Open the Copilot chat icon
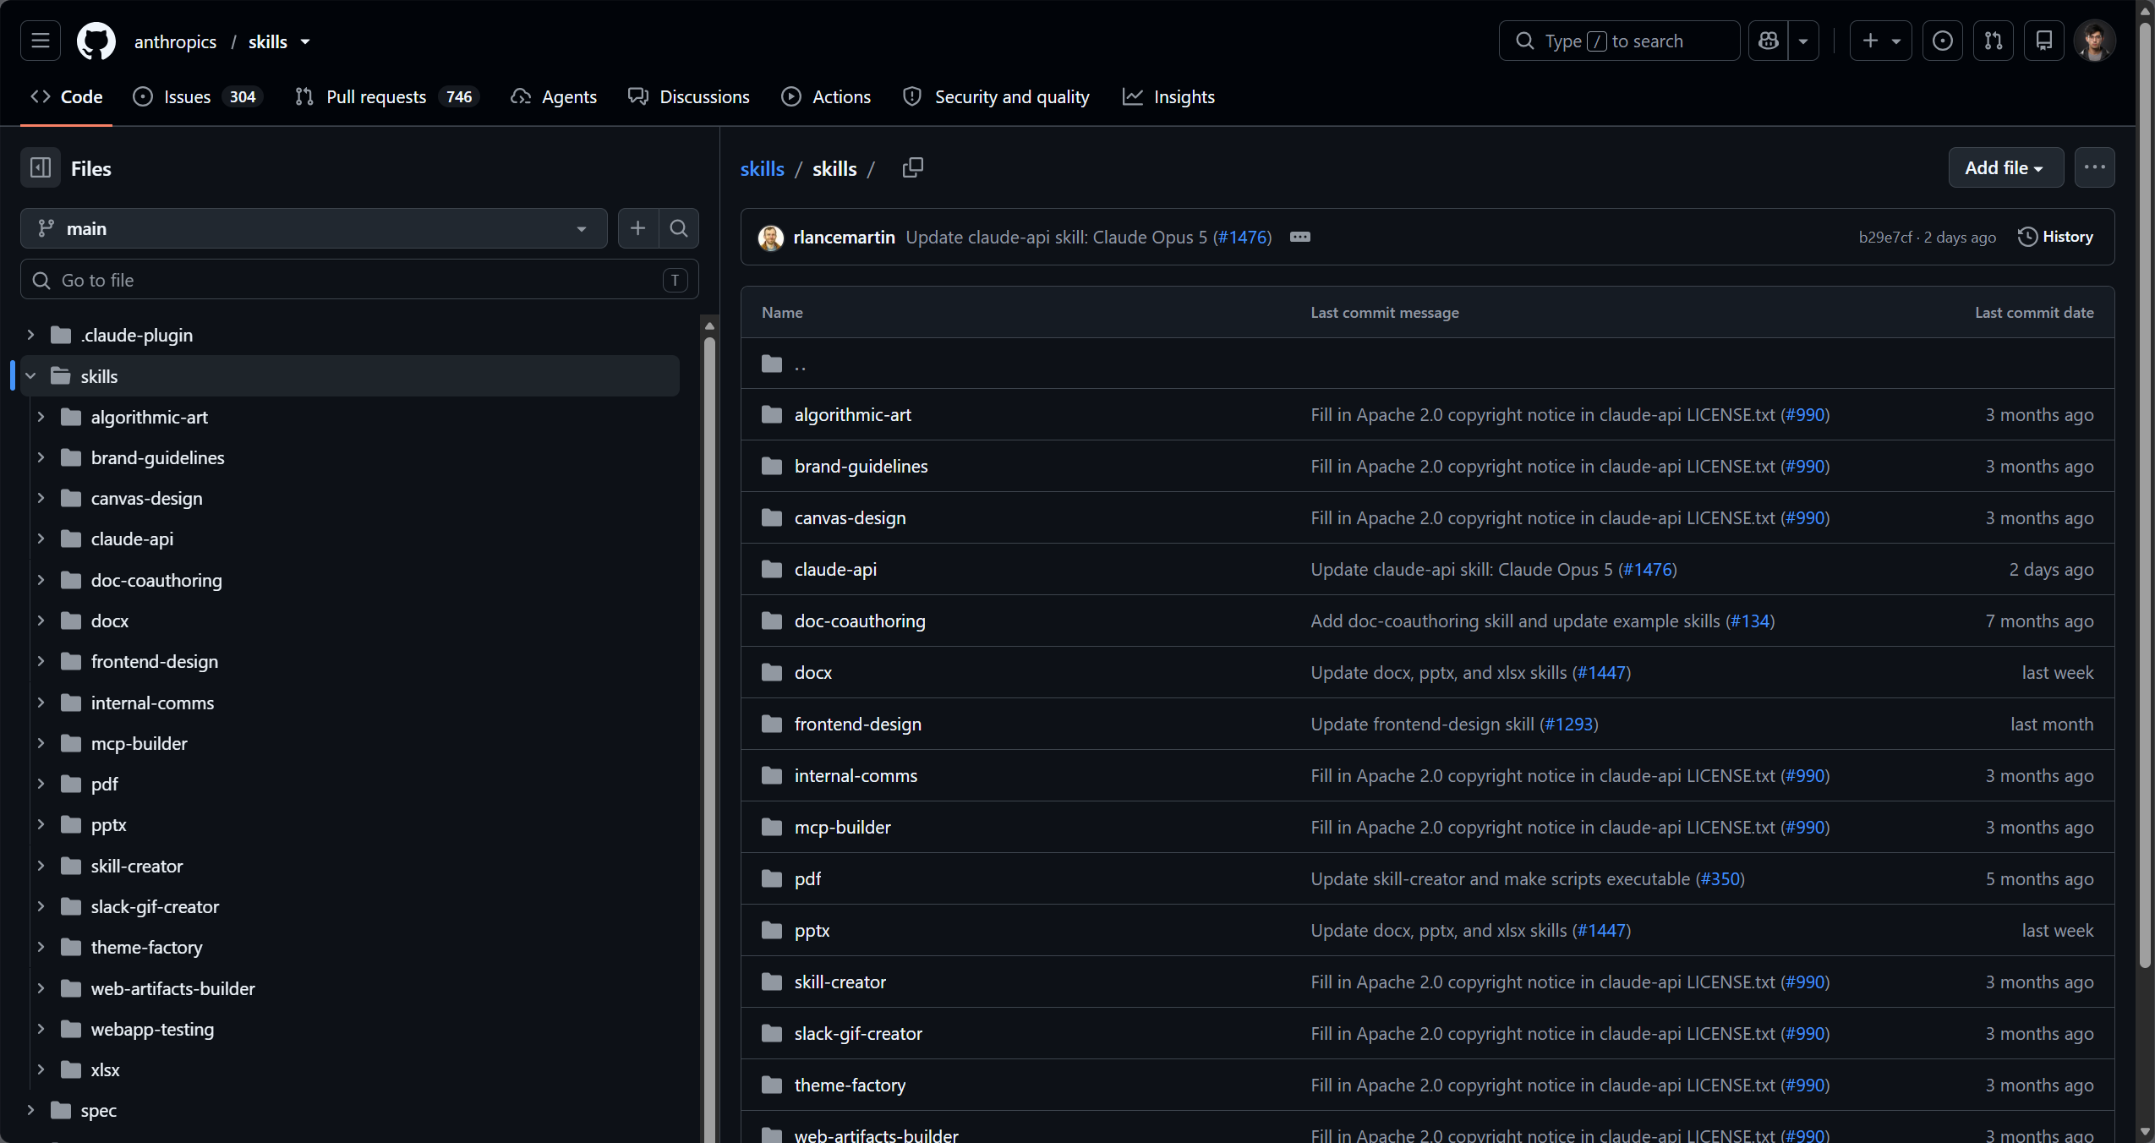2155x1143 pixels. coord(1768,41)
